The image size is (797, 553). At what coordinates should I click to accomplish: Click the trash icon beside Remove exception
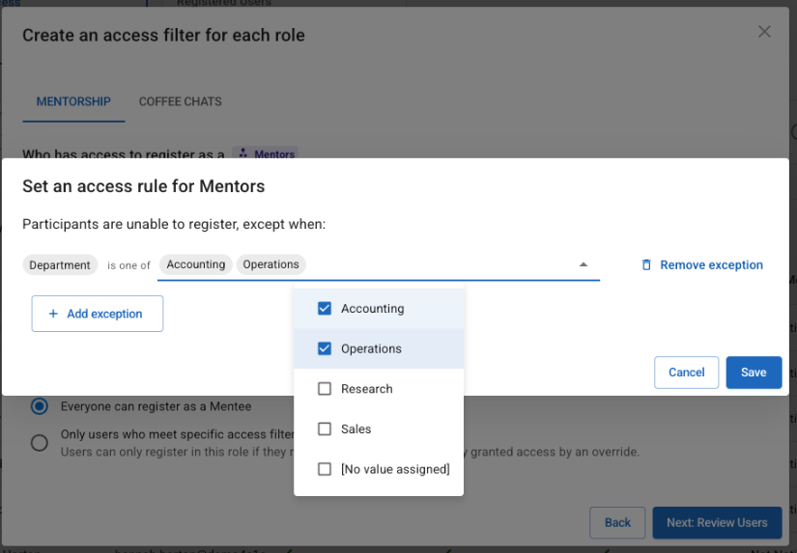(x=646, y=265)
